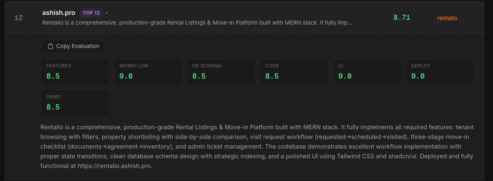The width and height of the screenshot is (493, 181).
Task: Select the ashish.pro participant name
Action: pos(58,13)
